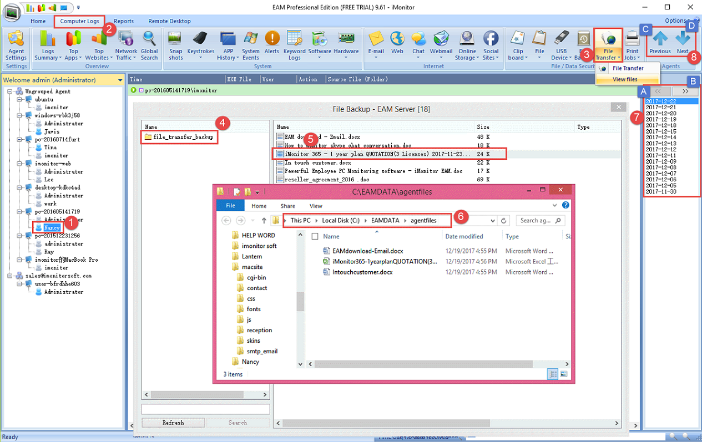The width and height of the screenshot is (702, 442).
Task: Switch to Home ribbon tab
Action: tap(38, 21)
